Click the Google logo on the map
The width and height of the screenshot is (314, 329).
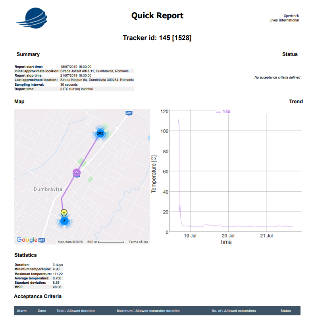pos(27,240)
